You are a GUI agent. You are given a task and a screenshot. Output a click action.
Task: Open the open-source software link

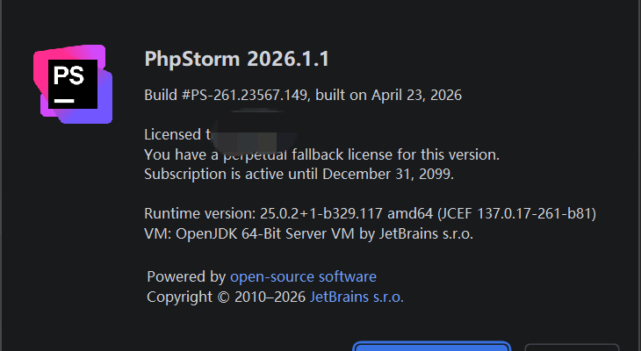coord(303,276)
